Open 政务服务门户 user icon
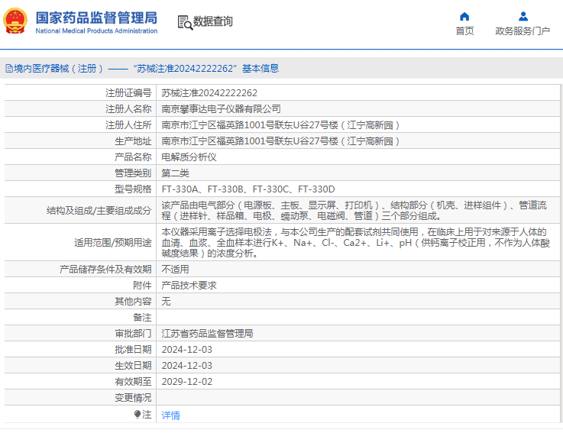The image size is (563, 433). (523, 16)
